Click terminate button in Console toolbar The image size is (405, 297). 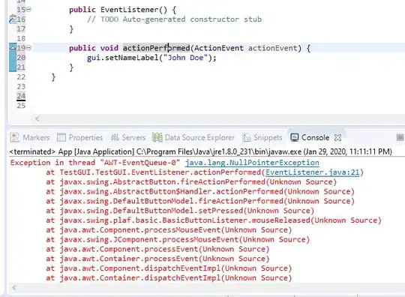point(400,137)
